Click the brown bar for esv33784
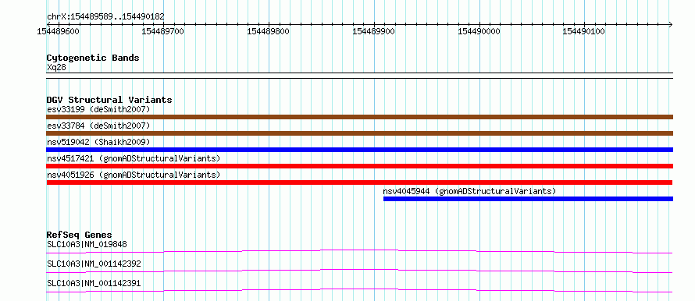This screenshot has height=301, width=695. coord(359,133)
